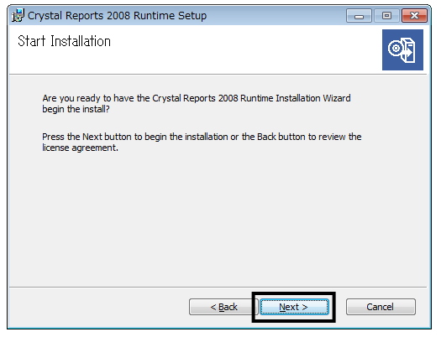The image size is (441, 337).
Task: Click the computer box inside blue graphic
Action: 408,50
